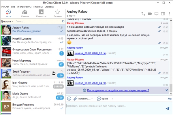Click the search magnifier in dialogs

[x=63, y=21]
